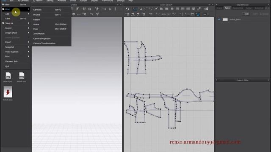This screenshot has height=152, width=271.
Task: Expand the Save As submenu arrow
Action: pos(29,23)
